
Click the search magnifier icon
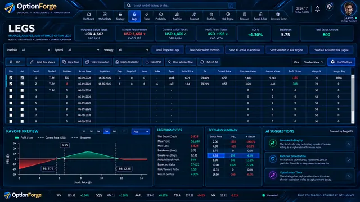coord(129,5)
